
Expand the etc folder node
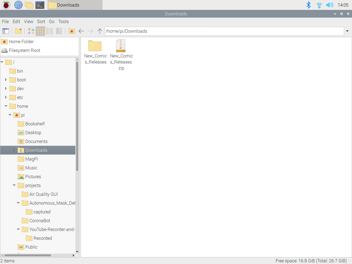(x=6, y=97)
